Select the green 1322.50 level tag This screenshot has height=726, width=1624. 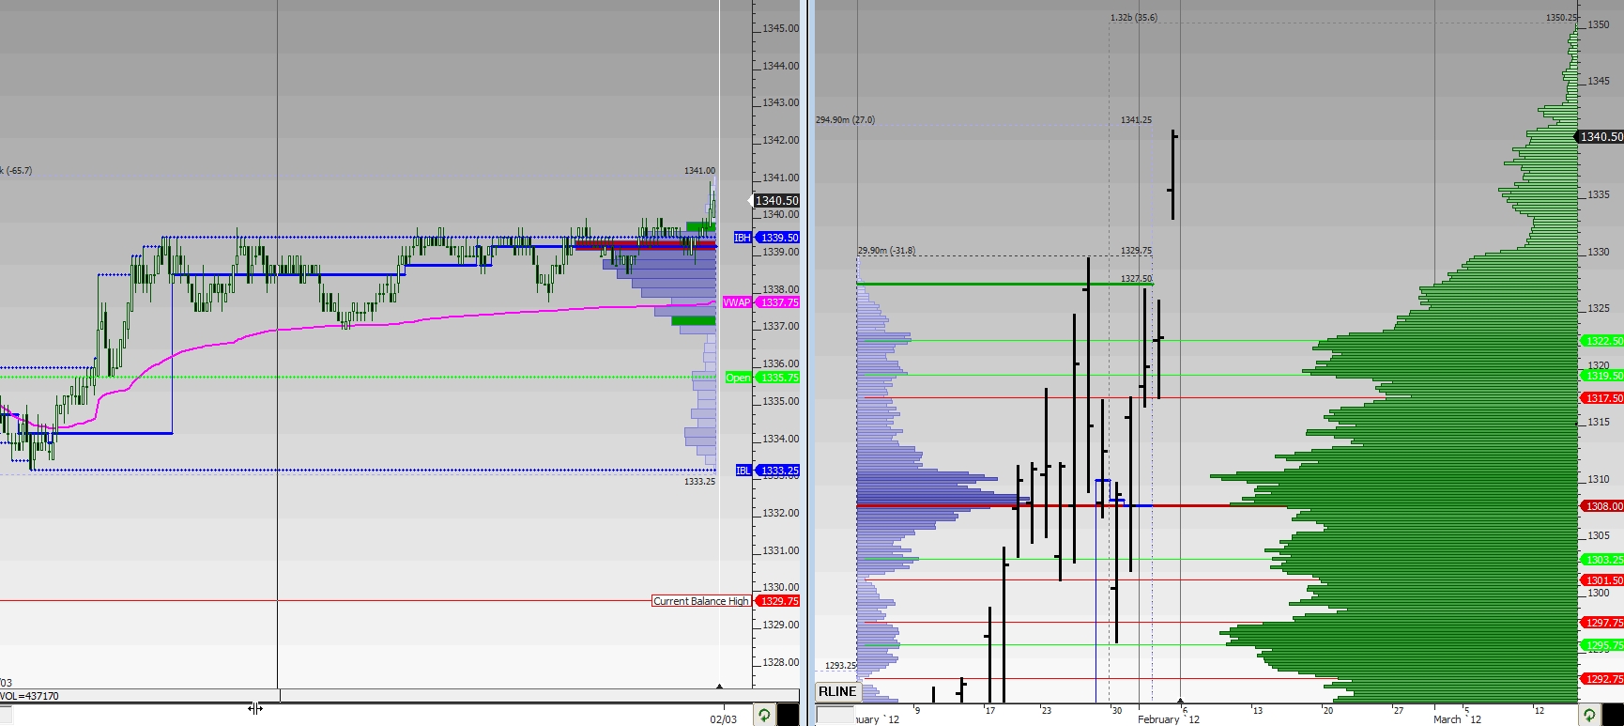click(1601, 341)
